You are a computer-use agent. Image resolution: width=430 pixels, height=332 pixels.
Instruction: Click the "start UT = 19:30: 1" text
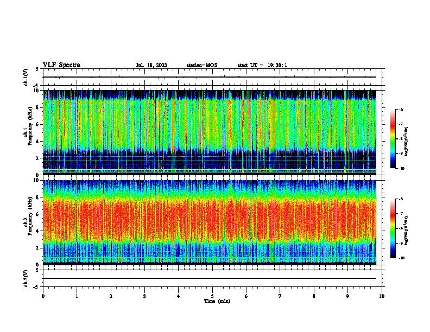pyautogui.click(x=262, y=65)
